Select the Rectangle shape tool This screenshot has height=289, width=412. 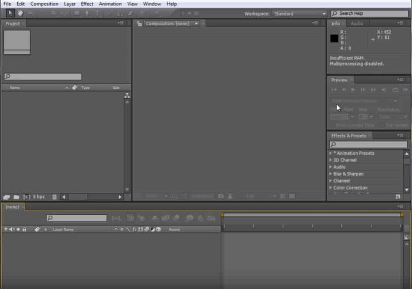(x=77, y=13)
